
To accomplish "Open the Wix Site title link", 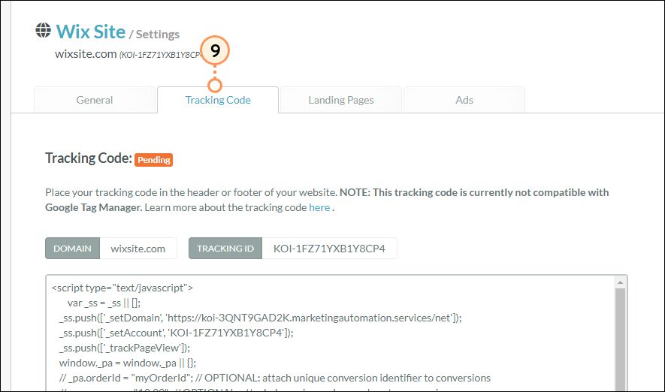I will point(91,32).
